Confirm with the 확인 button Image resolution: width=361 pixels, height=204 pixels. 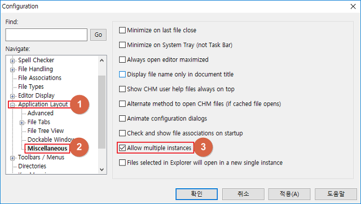click(196, 194)
